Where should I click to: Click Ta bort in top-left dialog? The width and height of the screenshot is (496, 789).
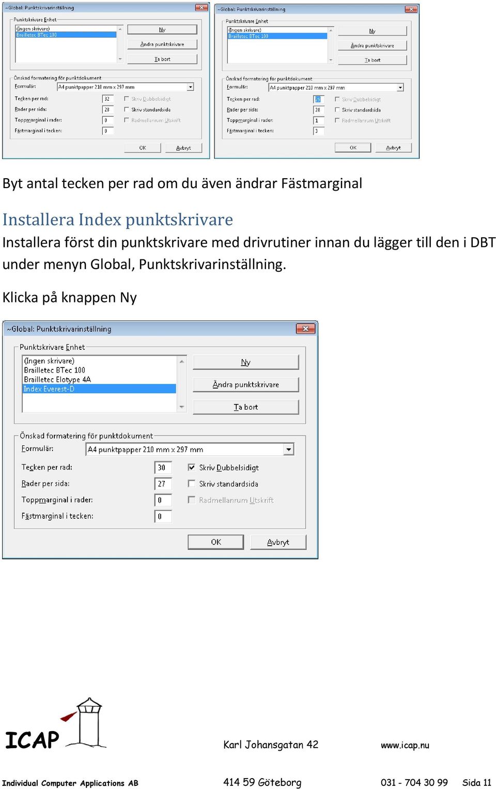click(x=162, y=59)
